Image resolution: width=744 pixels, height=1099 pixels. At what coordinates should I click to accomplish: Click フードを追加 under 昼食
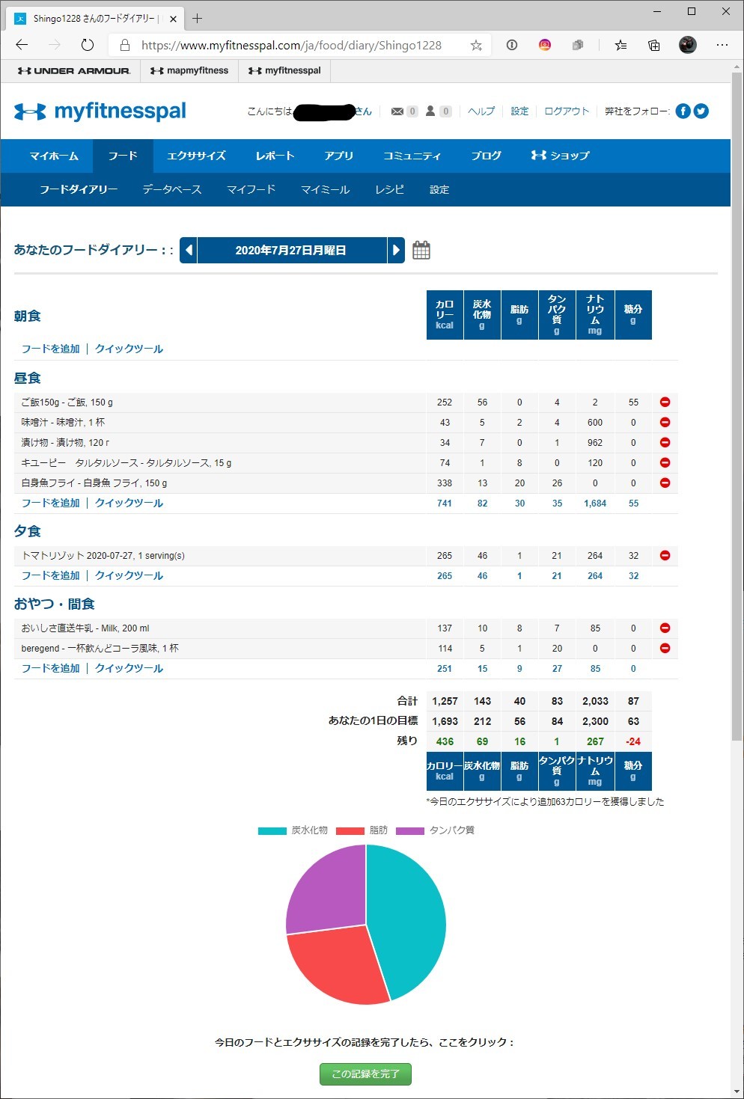click(x=50, y=503)
